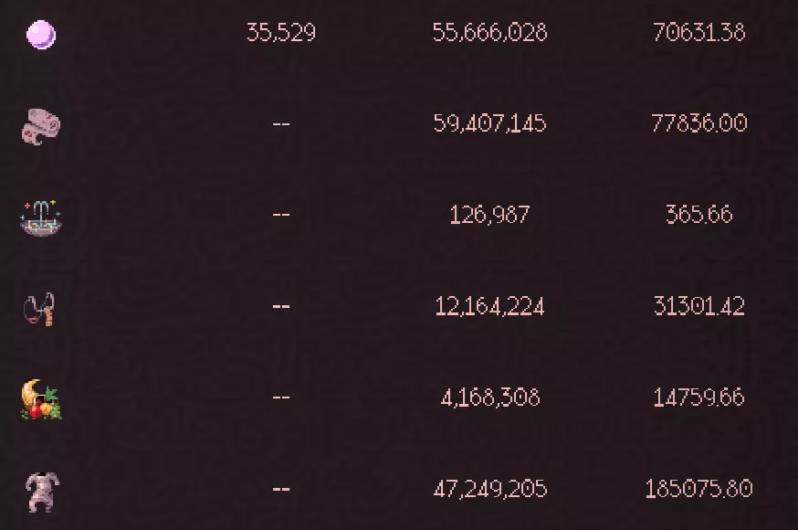Click the value 35,529 in orb row

[281, 33]
